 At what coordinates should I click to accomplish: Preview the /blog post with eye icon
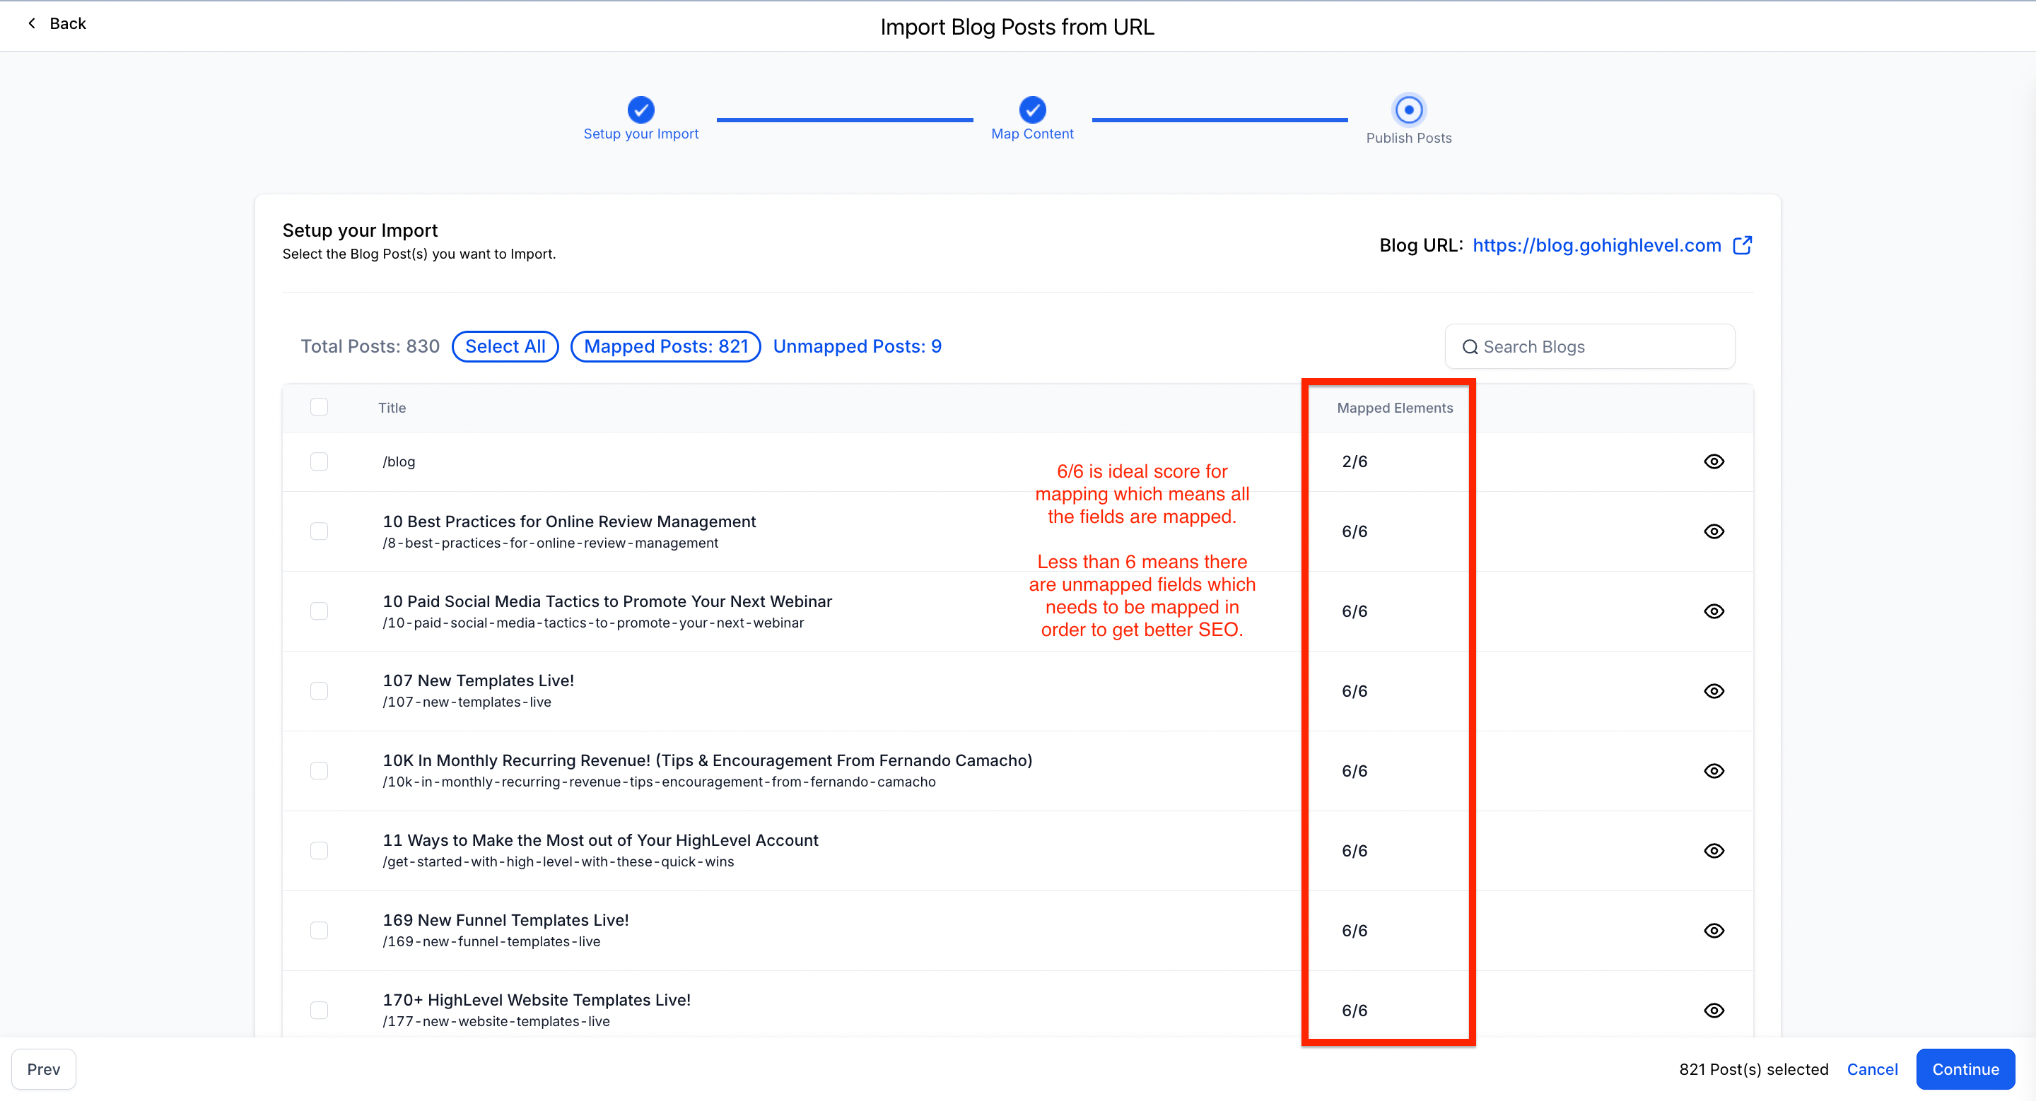pos(1713,461)
